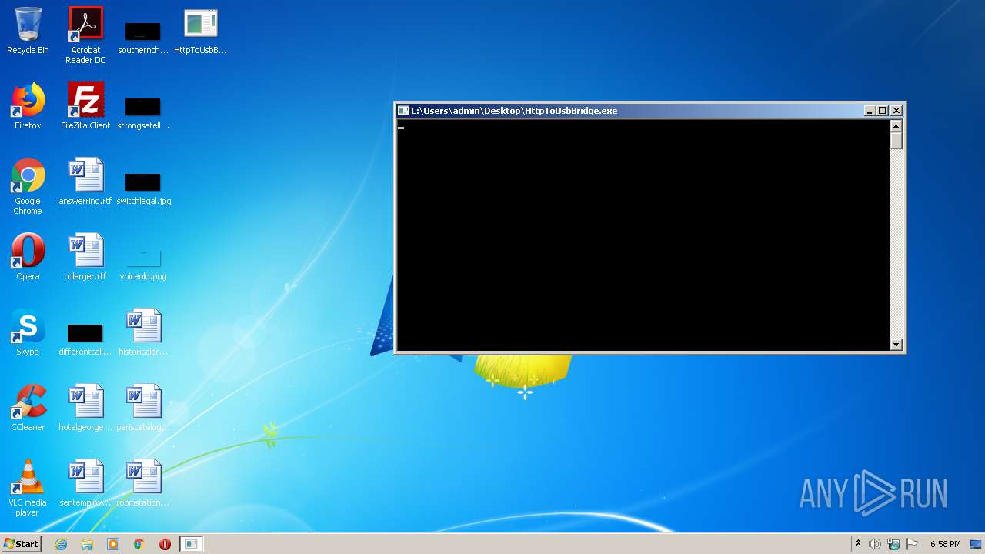This screenshot has height=554, width=985.
Task: Minimize the HttpToUsbBridge.exe console window
Action: tap(870, 111)
